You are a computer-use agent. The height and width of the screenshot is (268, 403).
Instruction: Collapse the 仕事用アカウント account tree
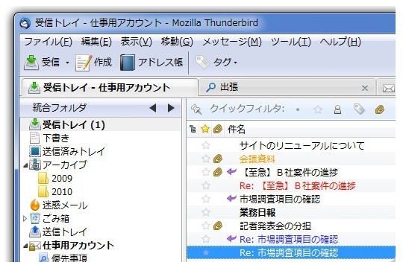[25, 246]
